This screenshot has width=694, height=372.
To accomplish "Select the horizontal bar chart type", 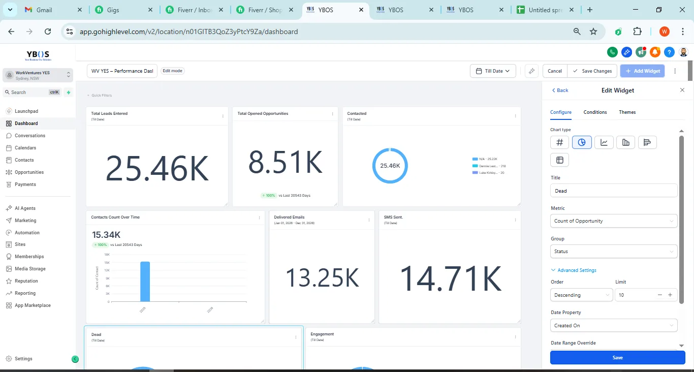I will (x=647, y=142).
